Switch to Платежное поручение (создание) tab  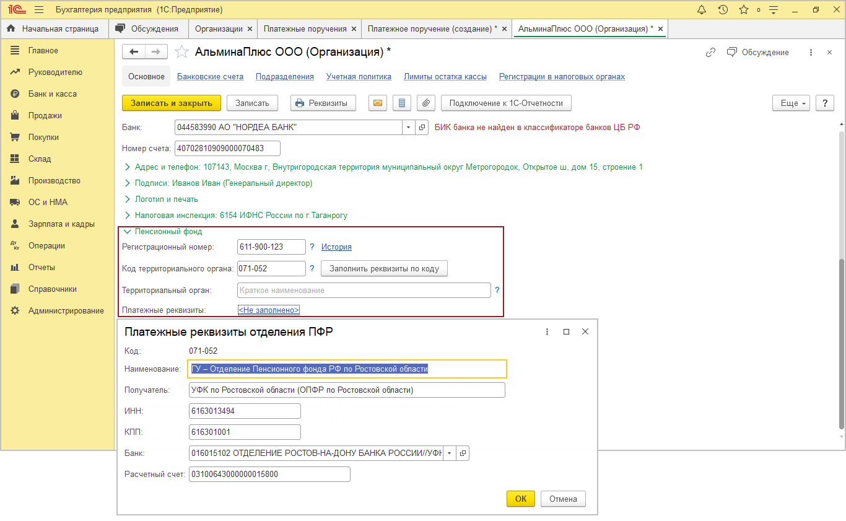[437, 29]
